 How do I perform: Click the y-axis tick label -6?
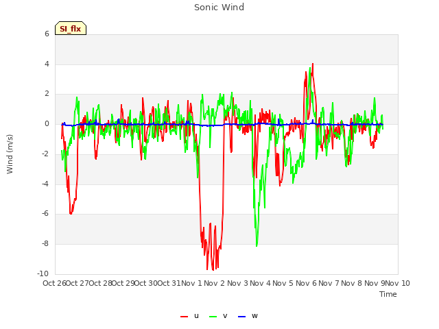coord(45,214)
